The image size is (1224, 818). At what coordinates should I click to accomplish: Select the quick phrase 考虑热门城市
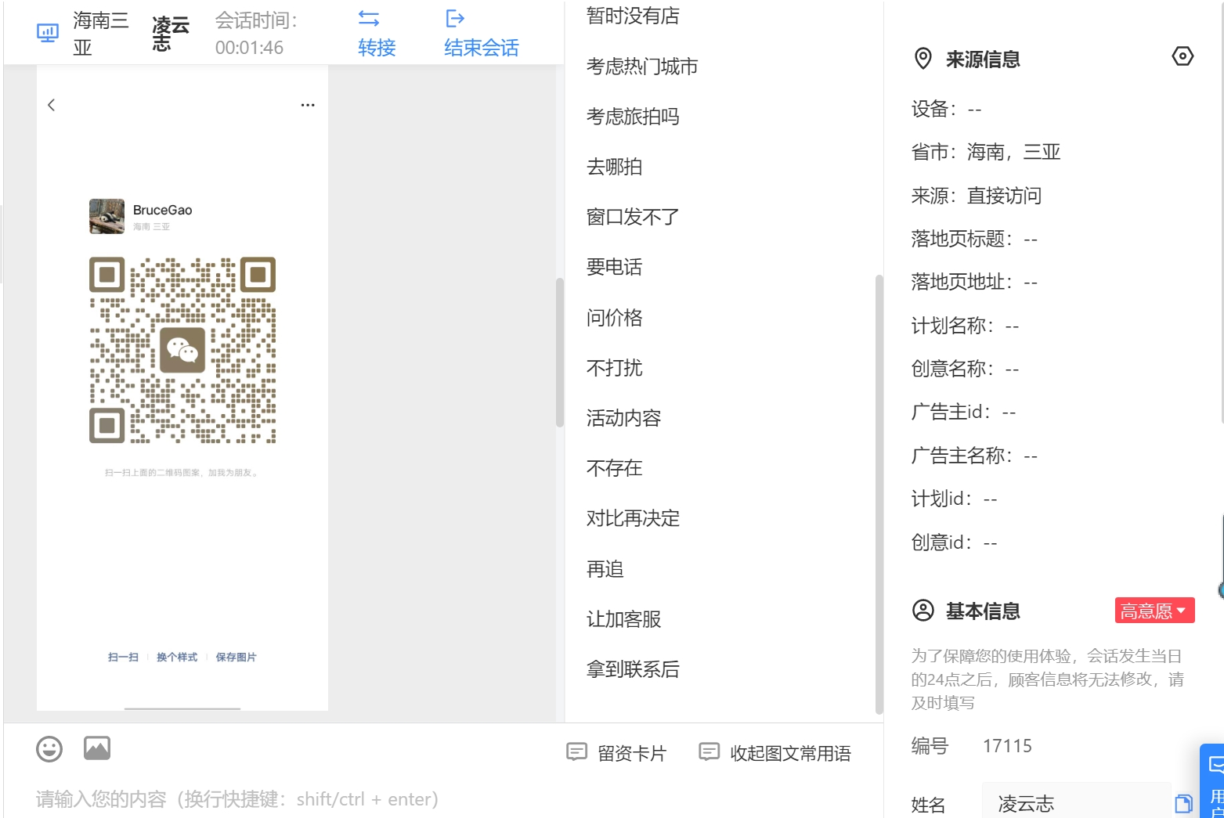tap(642, 67)
